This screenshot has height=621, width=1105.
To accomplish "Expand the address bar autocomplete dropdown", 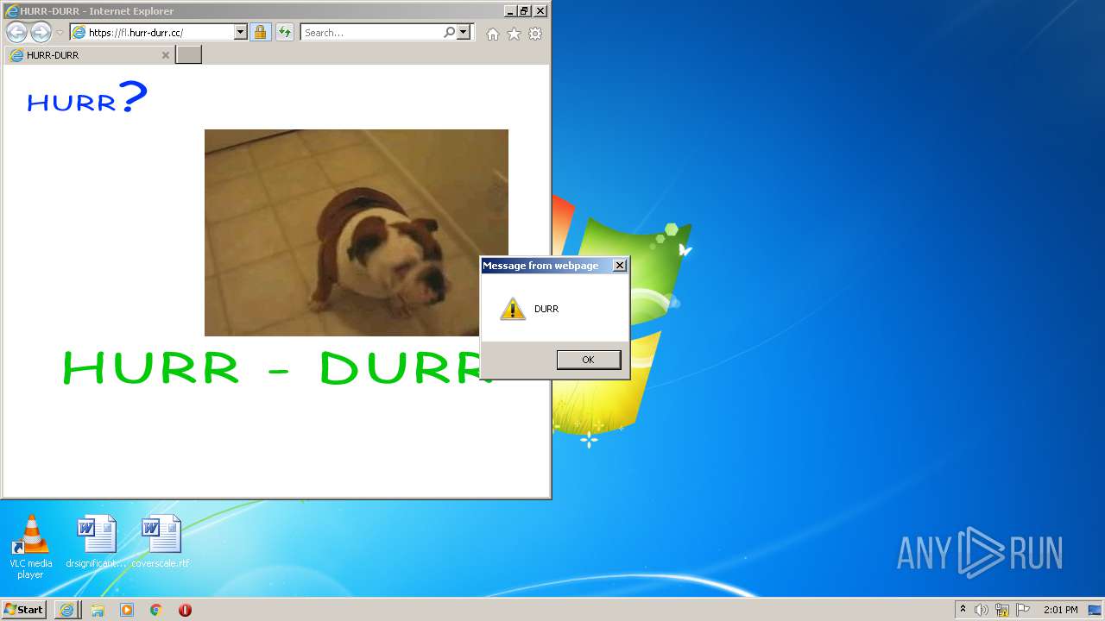I will pyautogui.click(x=241, y=33).
